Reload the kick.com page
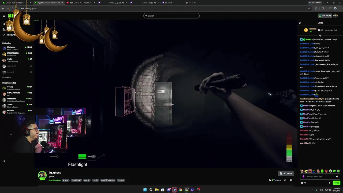Screen dimensions: 343x193 [13, 8]
